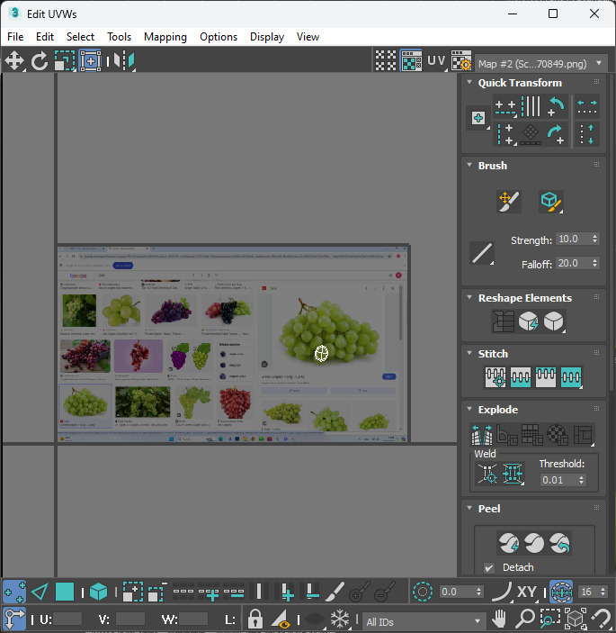Click Stitch to Average icon

[x=521, y=377]
